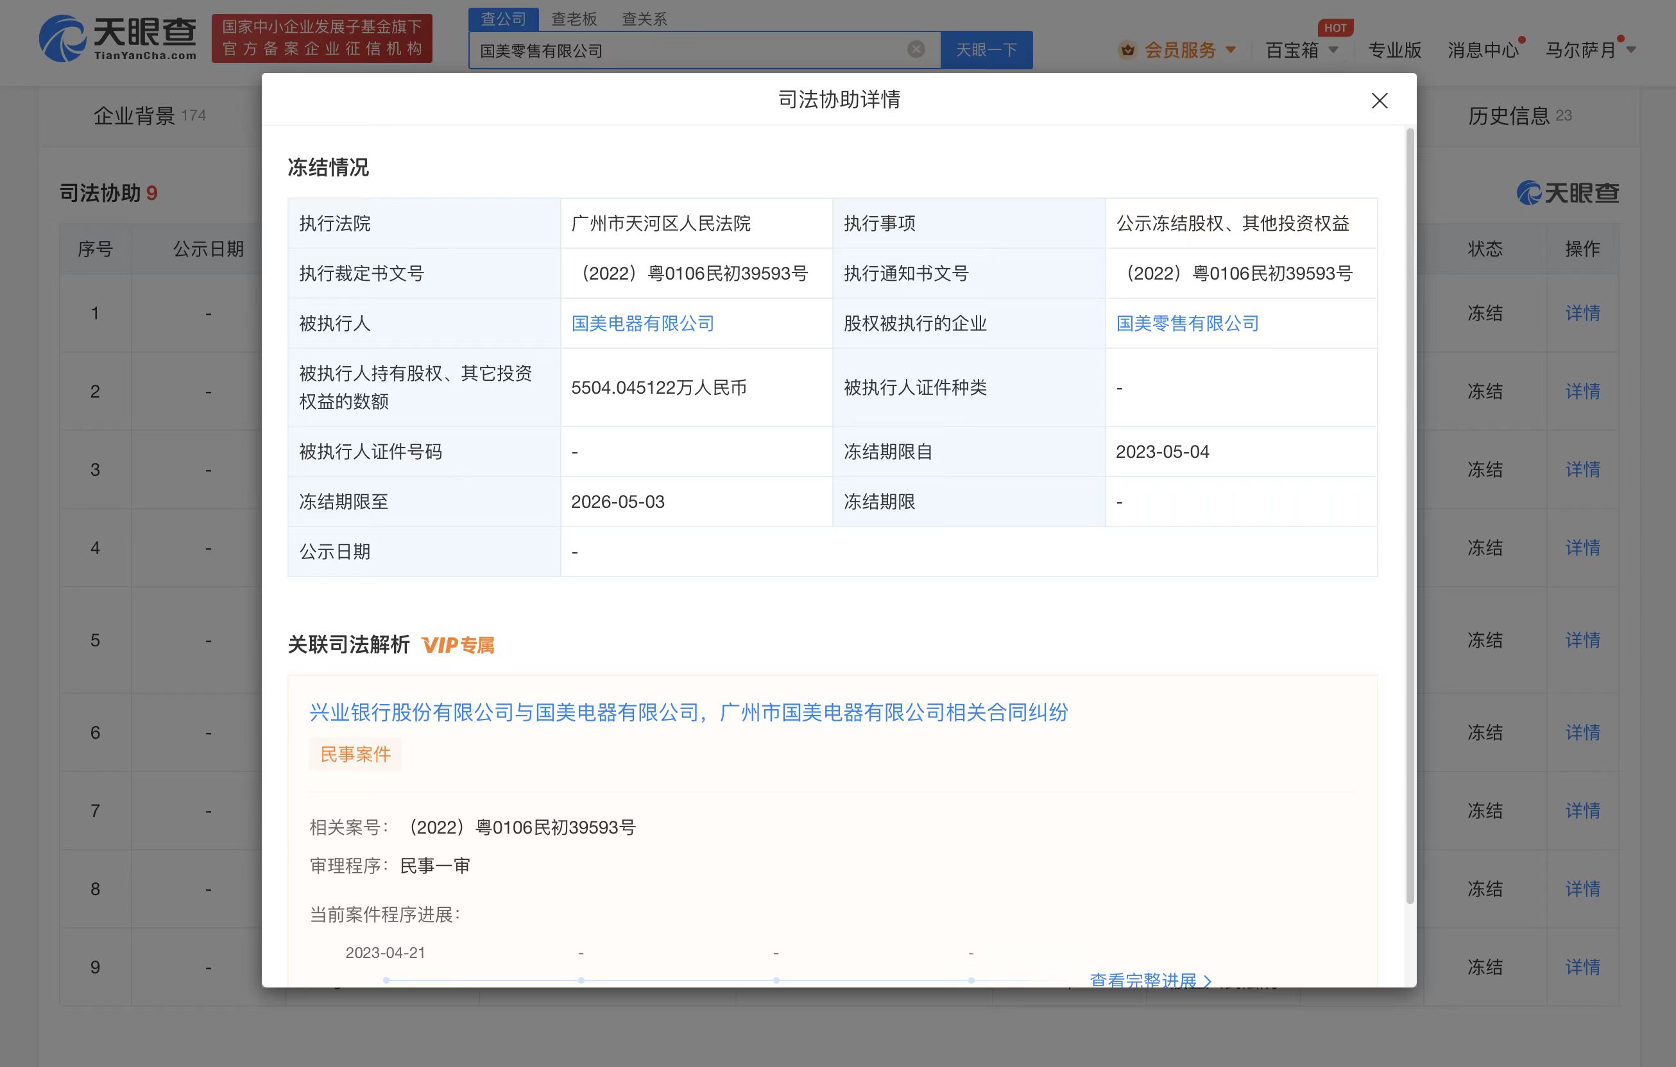1676x1067 pixels.
Task: Open the 历史信息 23 tab
Action: point(1519,115)
